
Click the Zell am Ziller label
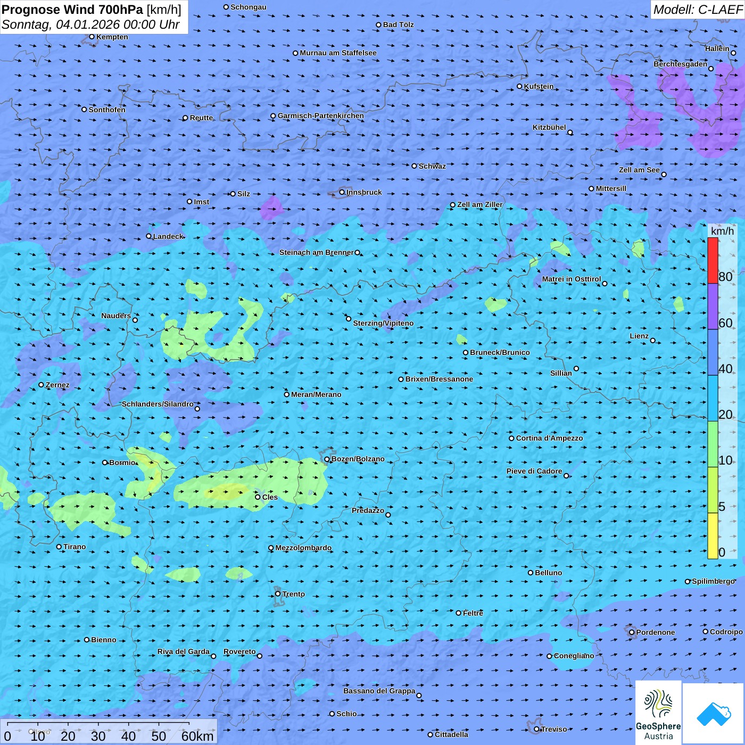479,204
